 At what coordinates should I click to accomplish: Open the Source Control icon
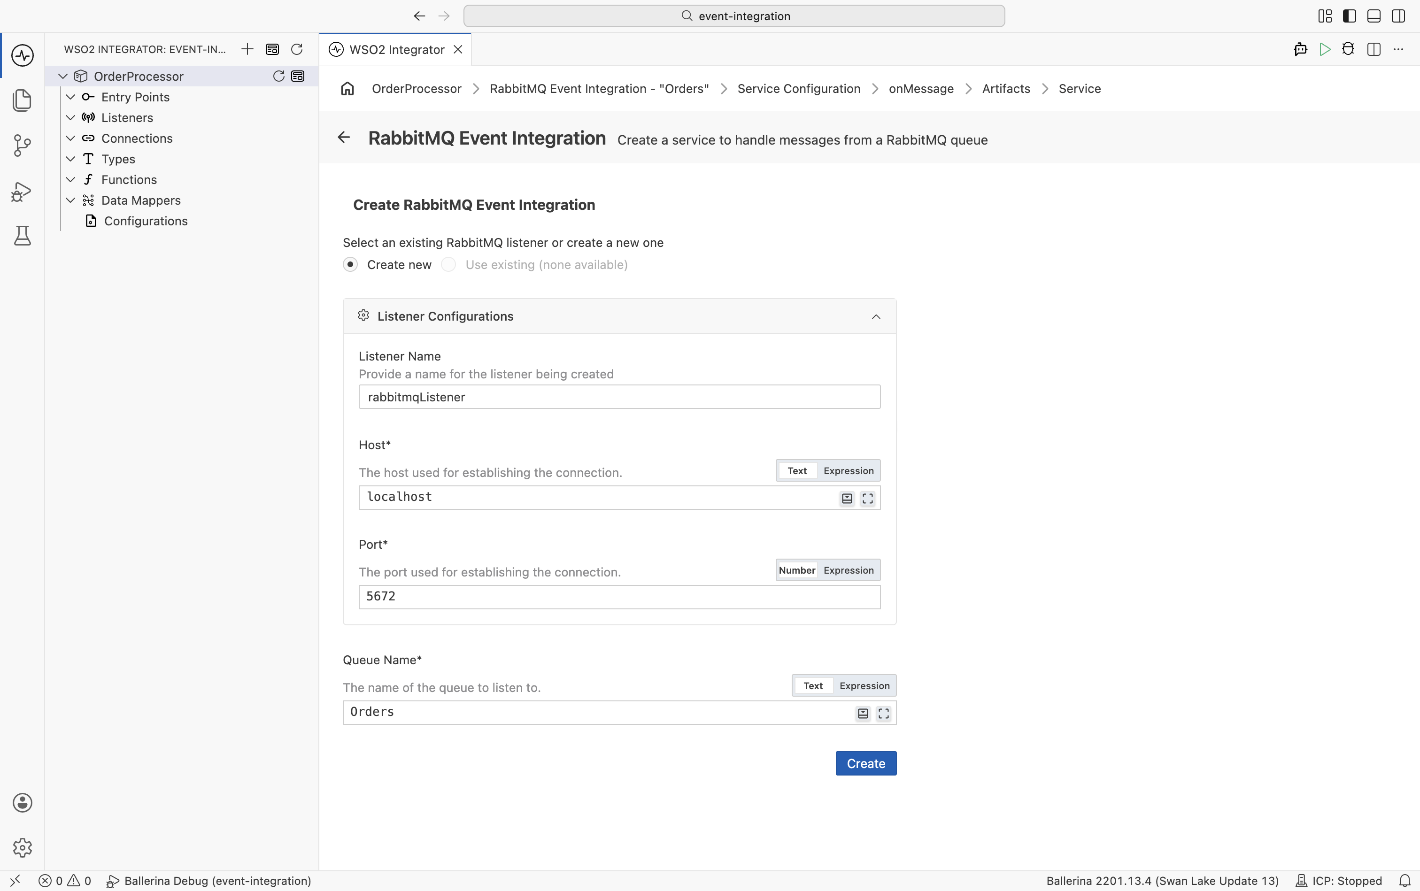[23, 146]
